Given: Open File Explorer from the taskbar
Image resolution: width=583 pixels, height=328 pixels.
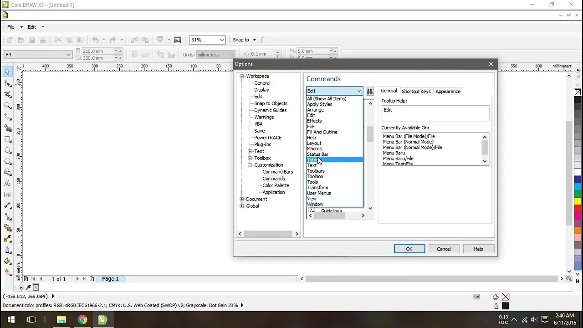Looking at the screenshot, I should pos(61,319).
